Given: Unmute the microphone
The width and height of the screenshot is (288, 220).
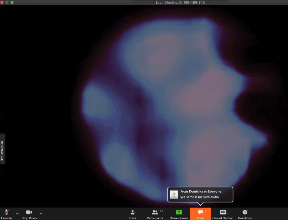Looking at the screenshot, I should coord(6,214).
